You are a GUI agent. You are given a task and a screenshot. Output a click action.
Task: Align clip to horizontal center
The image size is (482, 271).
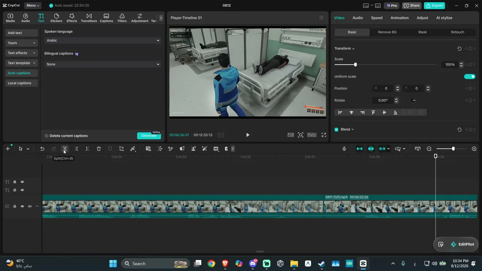click(x=351, y=112)
